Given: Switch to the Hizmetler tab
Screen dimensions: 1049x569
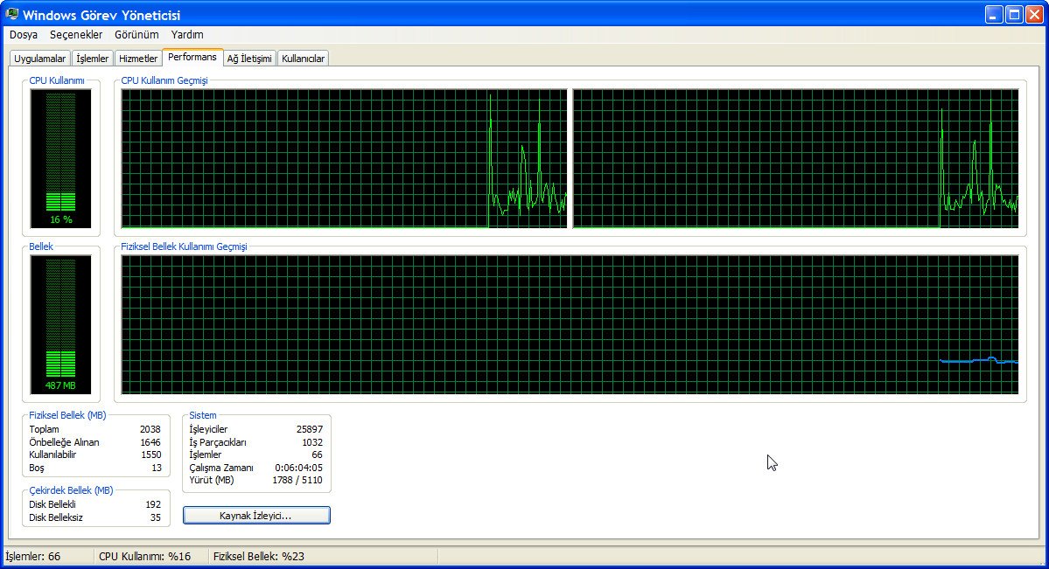Looking at the screenshot, I should click(x=138, y=59).
